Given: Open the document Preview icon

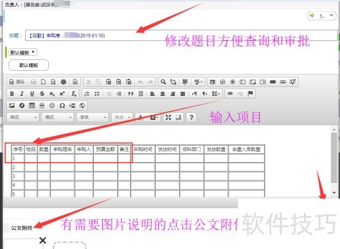Looking at the screenshot, I should click(x=53, y=82).
